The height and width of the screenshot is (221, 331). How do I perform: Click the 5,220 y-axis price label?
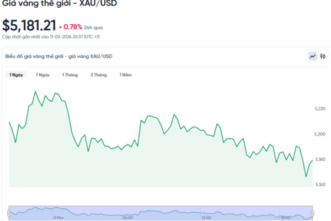tap(319, 109)
